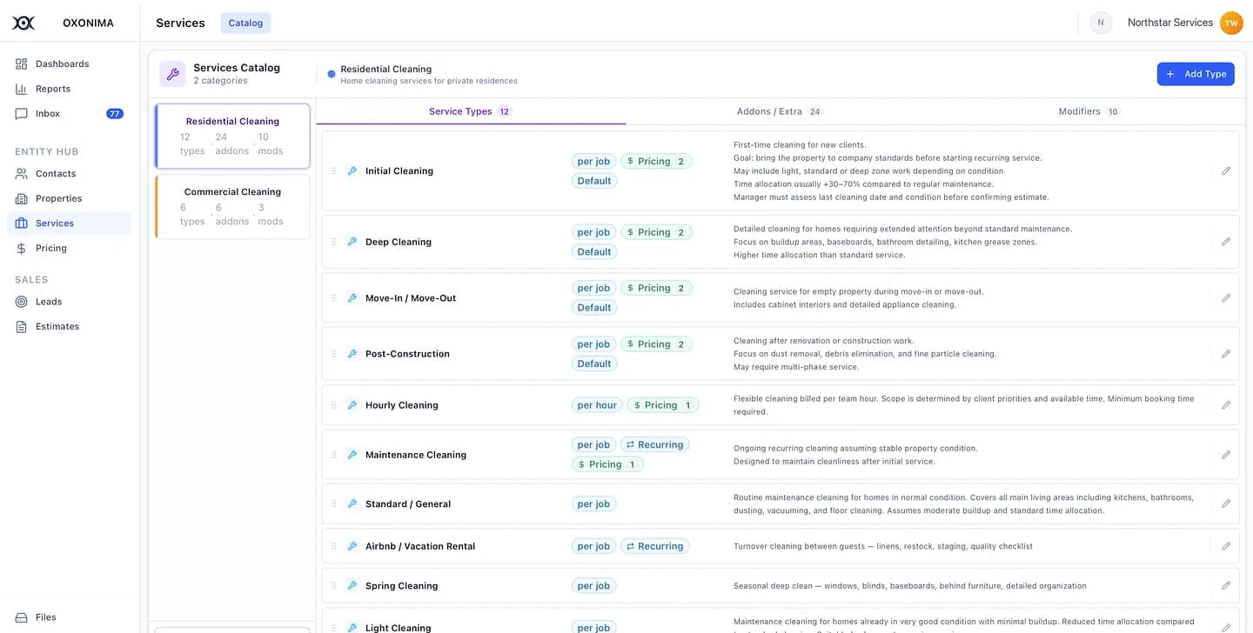Click the Pricing 1 badge on Hourly Cleaning
This screenshot has width=1253, height=633.
pos(663,405)
